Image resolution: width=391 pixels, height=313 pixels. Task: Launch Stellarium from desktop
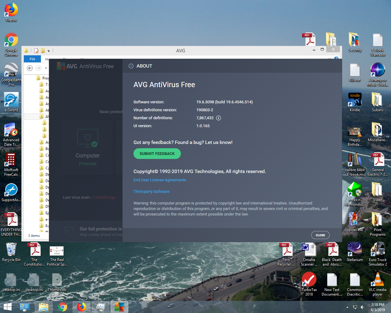coord(355,252)
